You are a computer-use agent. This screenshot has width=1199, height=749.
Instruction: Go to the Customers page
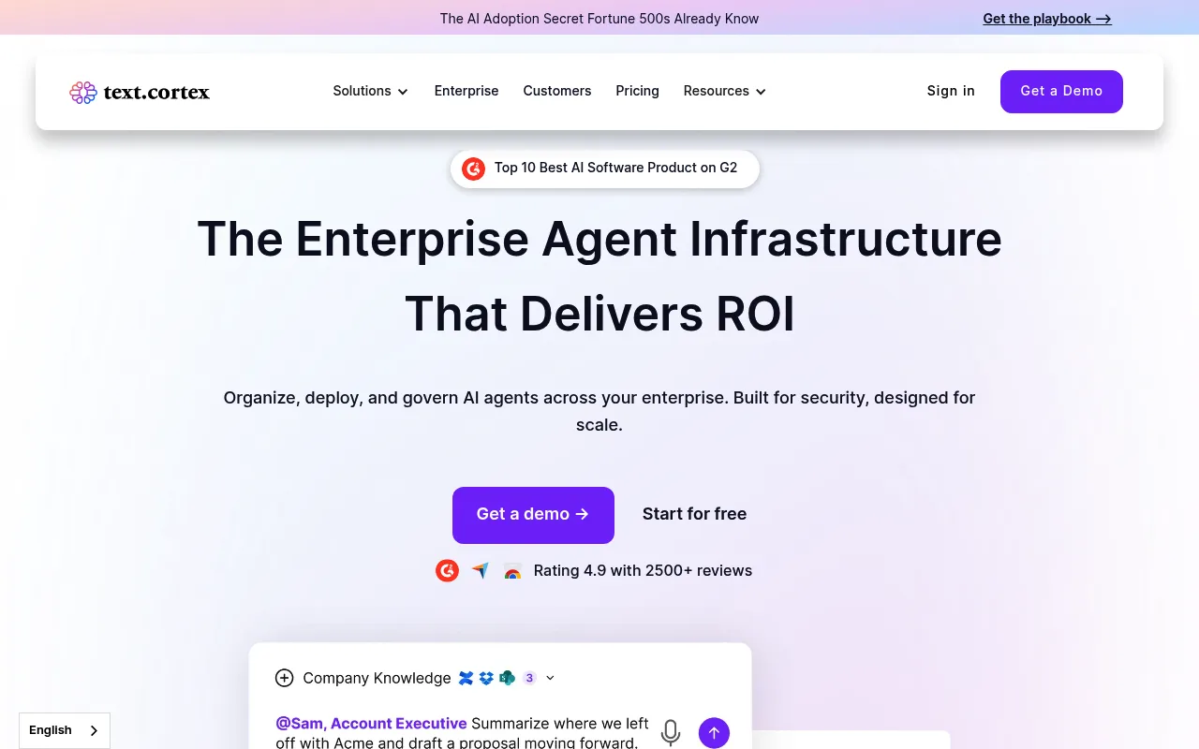coord(557,91)
